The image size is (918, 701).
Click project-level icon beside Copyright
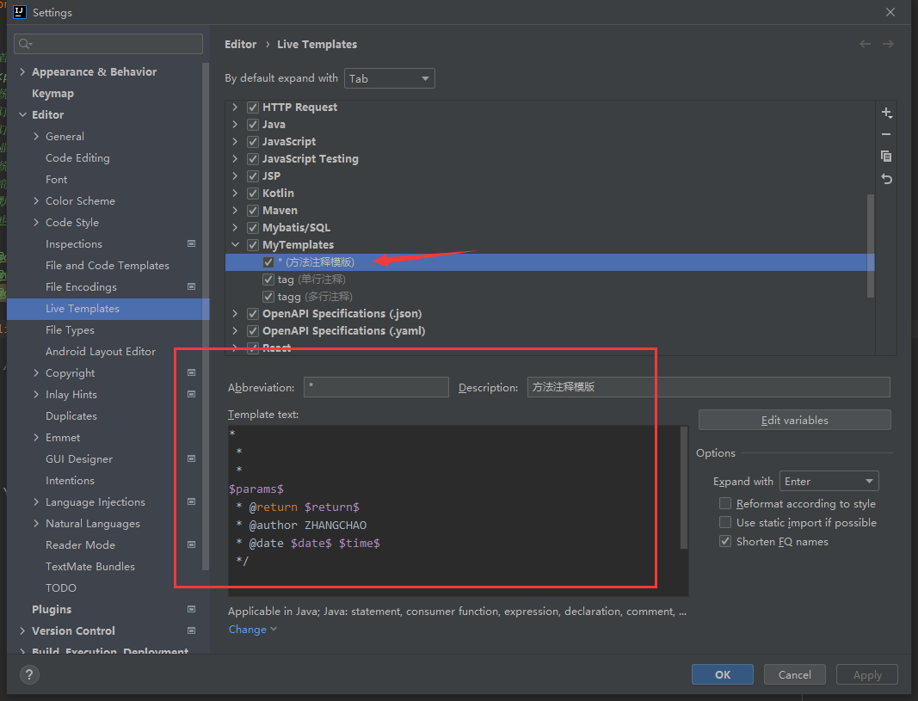click(x=192, y=372)
